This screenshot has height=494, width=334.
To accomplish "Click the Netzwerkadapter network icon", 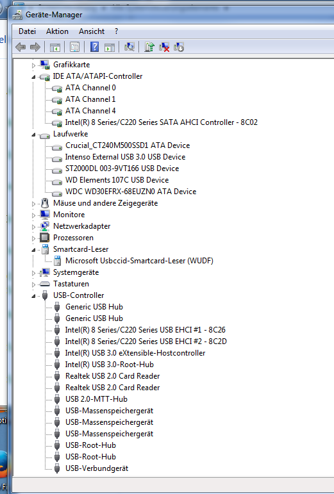I will (x=45, y=226).
